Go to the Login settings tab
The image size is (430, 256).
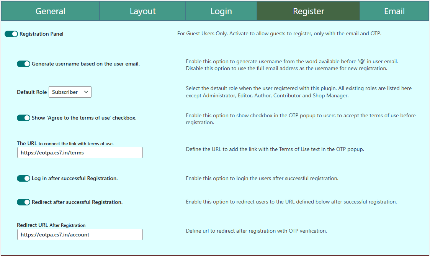click(221, 11)
